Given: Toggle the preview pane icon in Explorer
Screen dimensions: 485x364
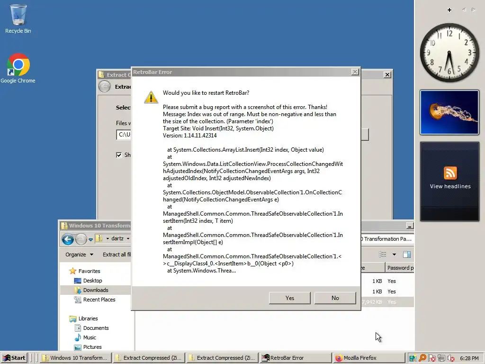Looking at the screenshot, I should pyautogui.click(x=407, y=255).
